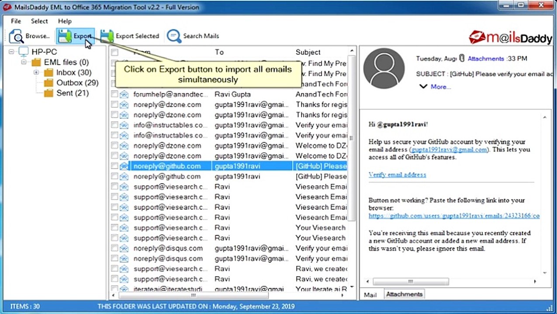Click the preview pane scroll-down arrow
The image size is (557, 314).
pos(544,273)
